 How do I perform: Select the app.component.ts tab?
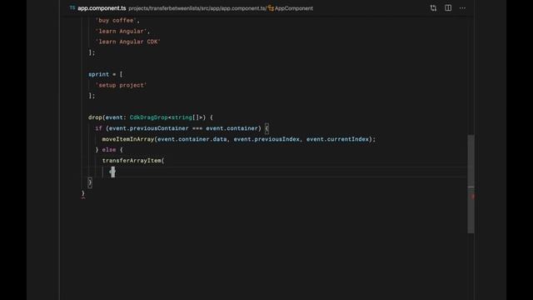click(102, 8)
